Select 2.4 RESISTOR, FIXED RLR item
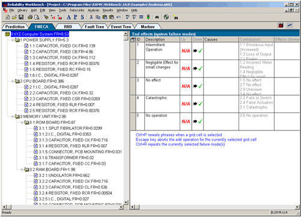 pos(62,105)
